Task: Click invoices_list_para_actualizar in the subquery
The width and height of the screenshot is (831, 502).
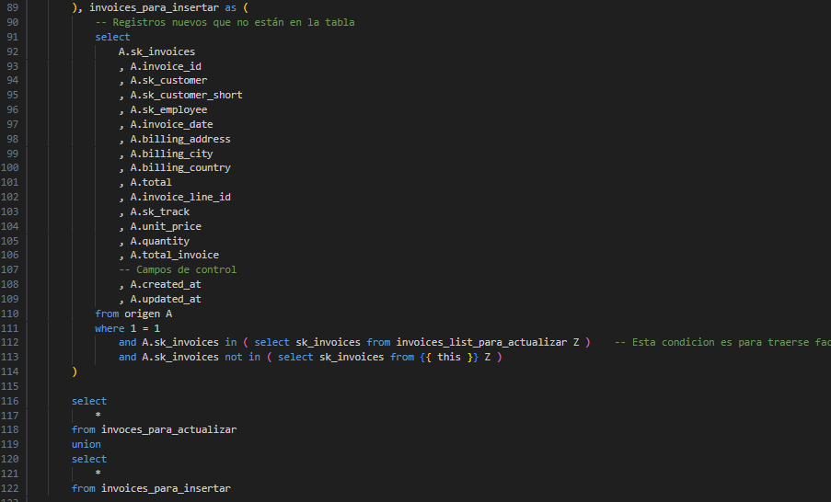Action: tap(481, 343)
